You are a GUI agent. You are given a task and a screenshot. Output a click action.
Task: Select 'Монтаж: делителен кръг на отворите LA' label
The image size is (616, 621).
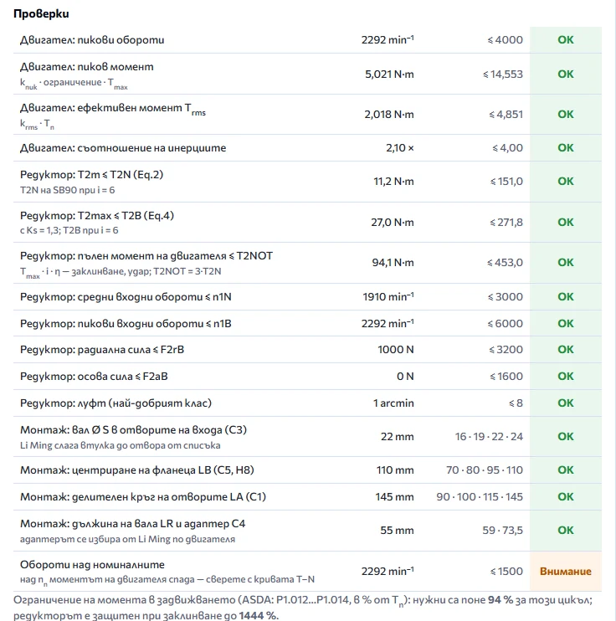click(x=143, y=496)
